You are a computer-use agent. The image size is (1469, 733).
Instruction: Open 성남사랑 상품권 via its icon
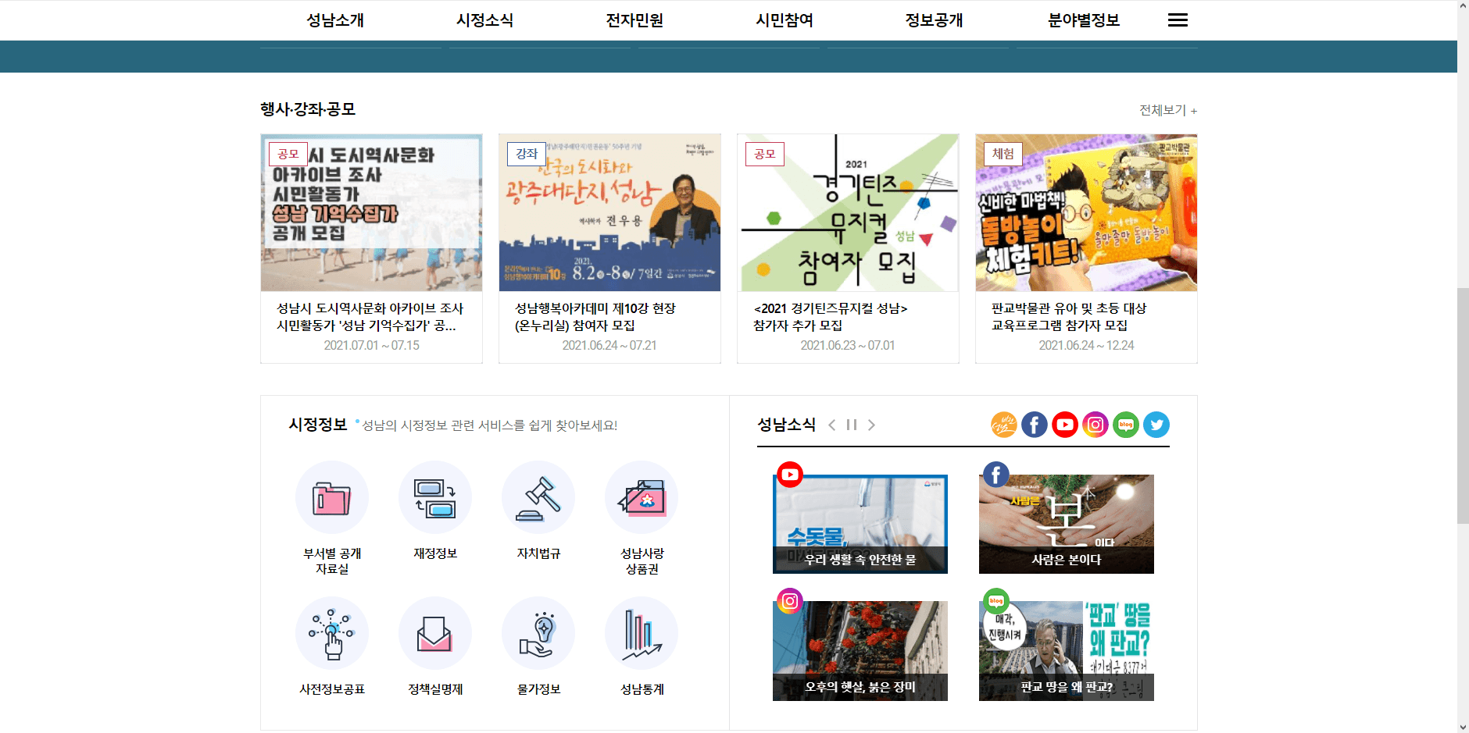pos(642,497)
